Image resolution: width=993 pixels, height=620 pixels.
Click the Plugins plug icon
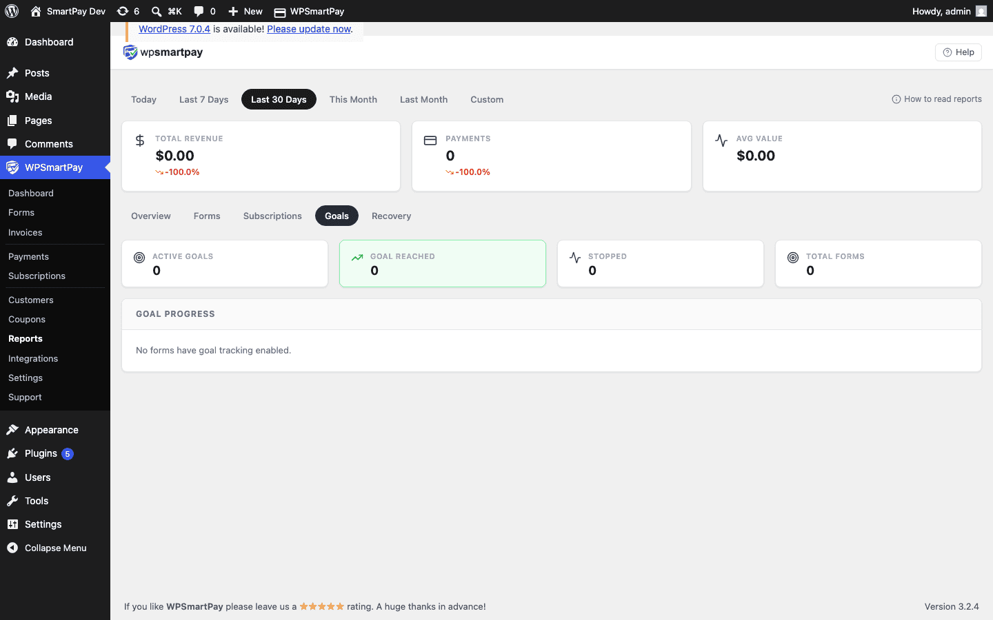pyautogui.click(x=12, y=453)
